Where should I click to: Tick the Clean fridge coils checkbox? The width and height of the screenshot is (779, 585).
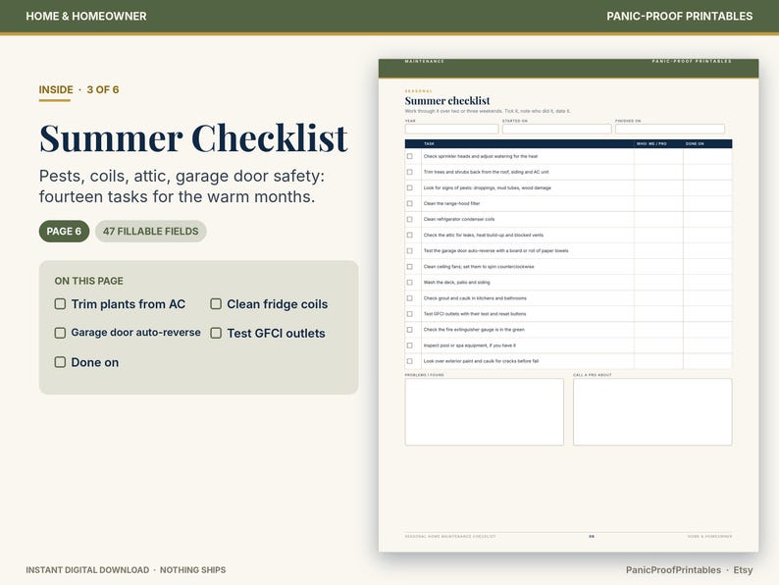216,303
